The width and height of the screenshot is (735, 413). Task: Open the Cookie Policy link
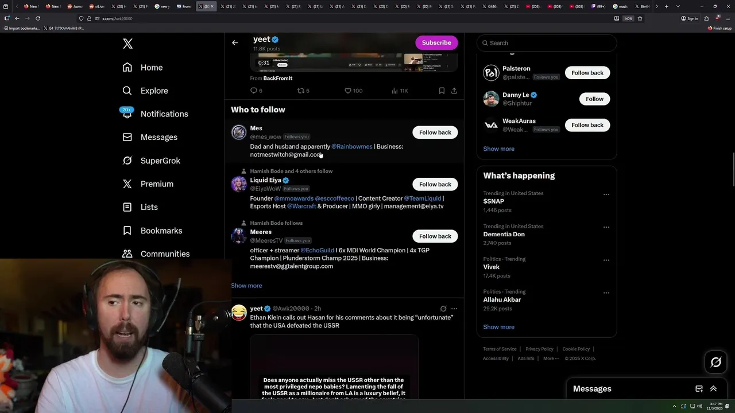pos(576,349)
